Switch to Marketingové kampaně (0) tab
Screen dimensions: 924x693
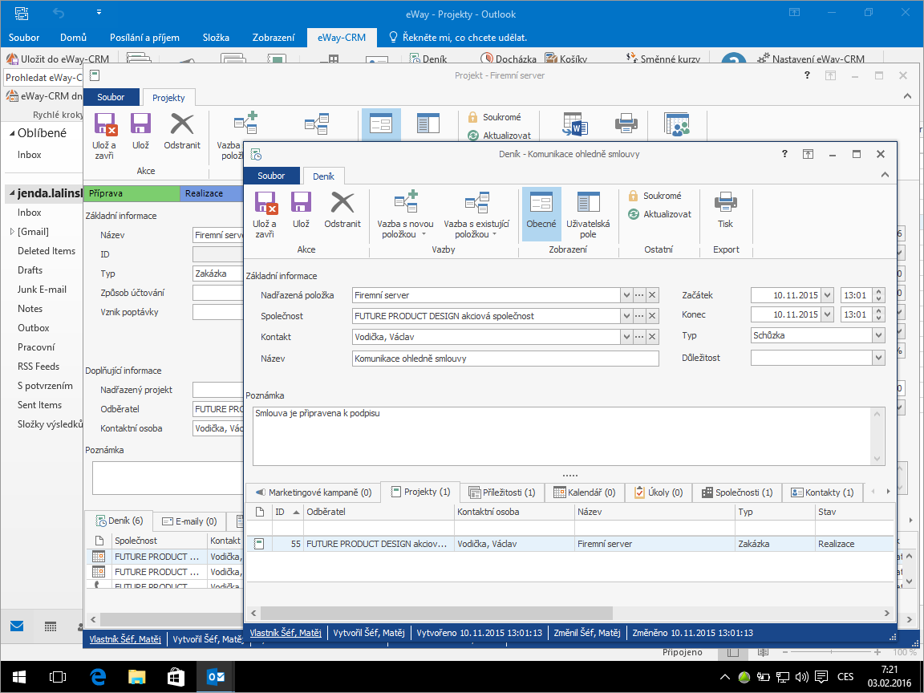(x=314, y=492)
